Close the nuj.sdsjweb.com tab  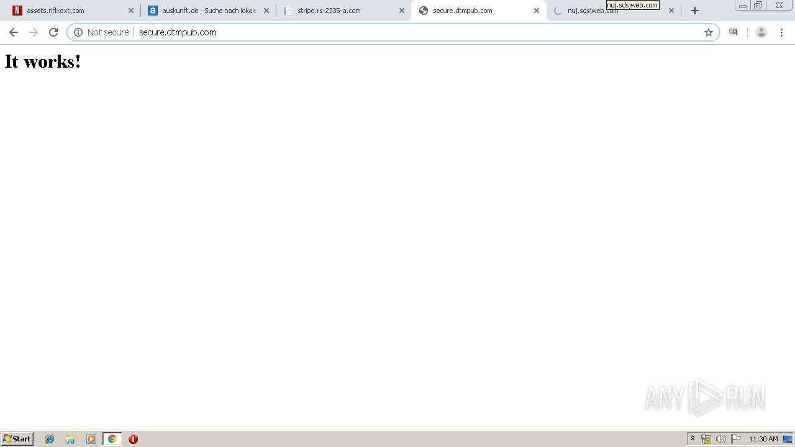coord(671,11)
